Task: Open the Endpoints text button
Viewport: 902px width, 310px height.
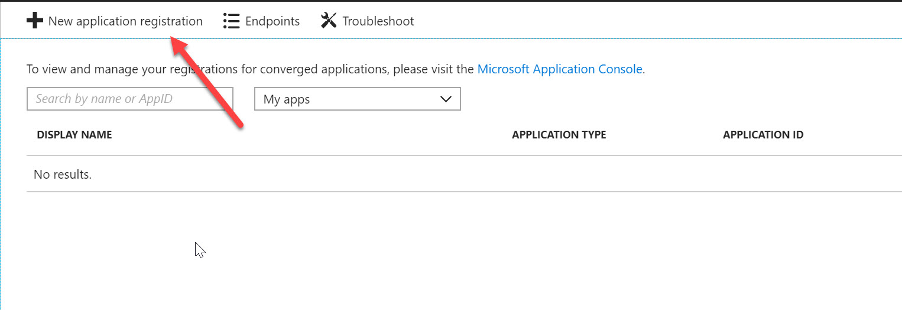Action: click(272, 21)
